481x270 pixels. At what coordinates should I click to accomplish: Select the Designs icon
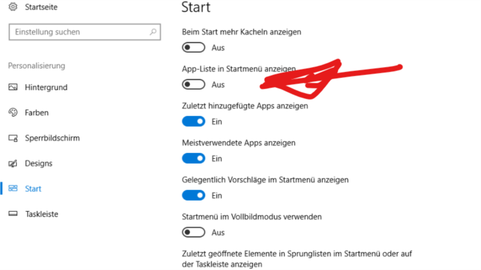pos(13,163)
